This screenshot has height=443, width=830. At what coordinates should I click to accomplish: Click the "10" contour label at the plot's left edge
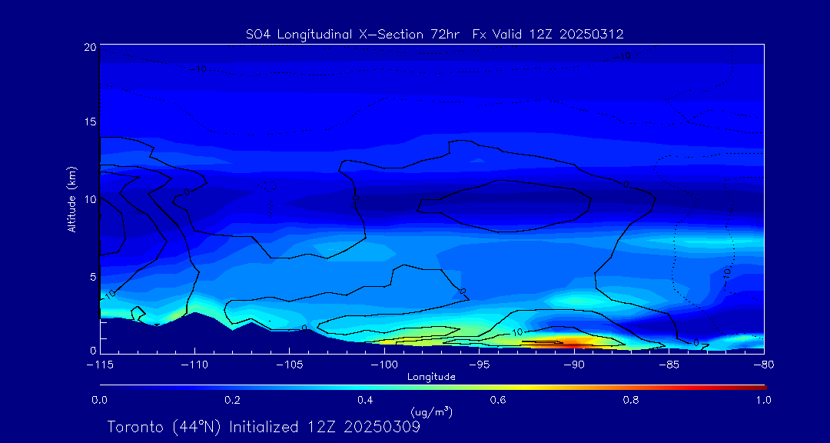point(110,294)
